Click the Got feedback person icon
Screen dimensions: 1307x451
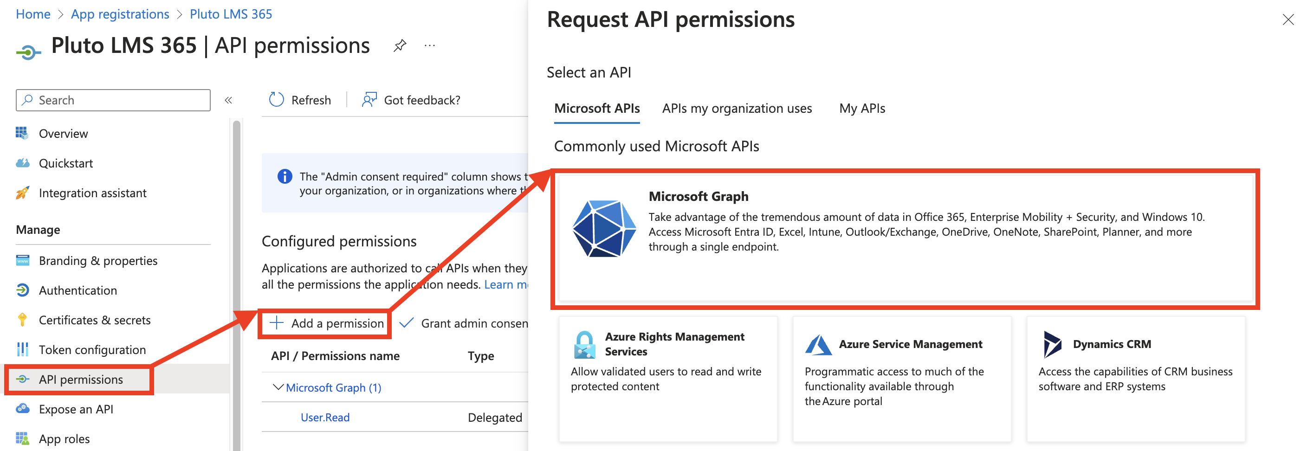369,99
